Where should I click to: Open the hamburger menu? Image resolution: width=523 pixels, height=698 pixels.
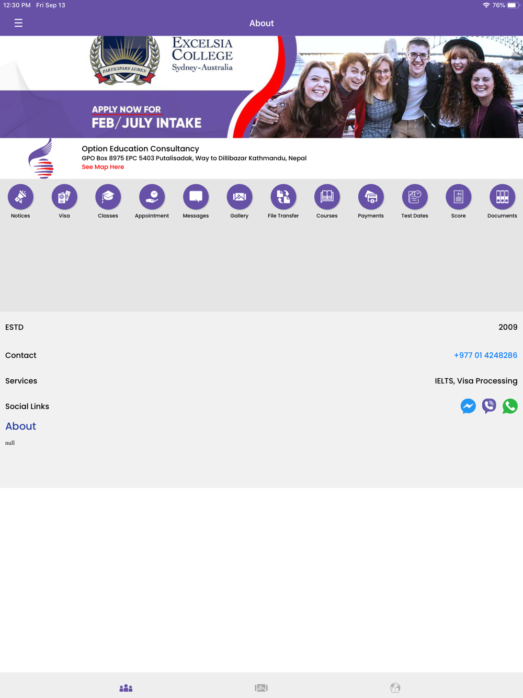18,23
